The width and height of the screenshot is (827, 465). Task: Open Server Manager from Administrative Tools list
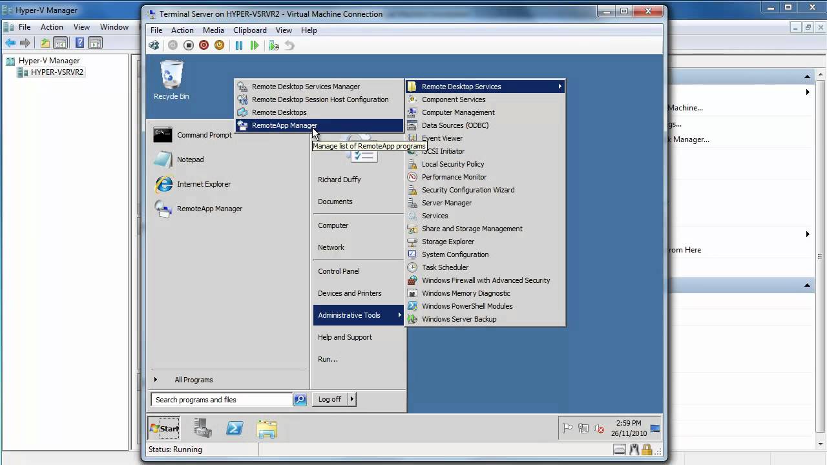(x=485, y=203)
